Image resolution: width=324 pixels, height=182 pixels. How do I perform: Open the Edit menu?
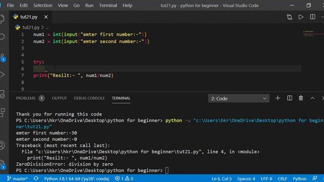pos(24,6)
